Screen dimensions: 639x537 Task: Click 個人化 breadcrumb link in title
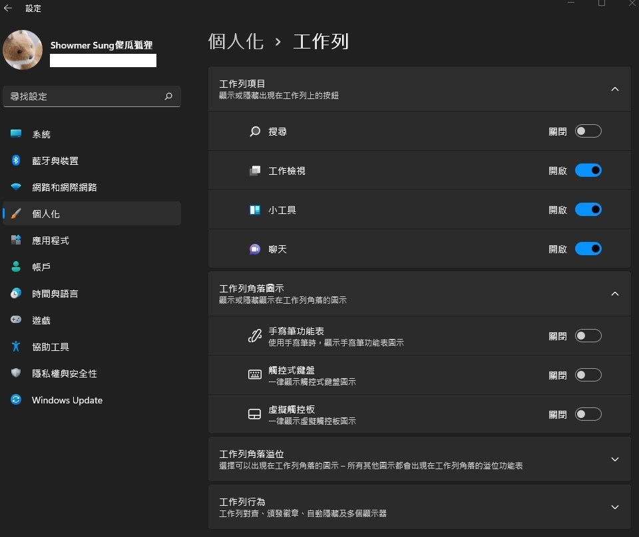(236, 41)
